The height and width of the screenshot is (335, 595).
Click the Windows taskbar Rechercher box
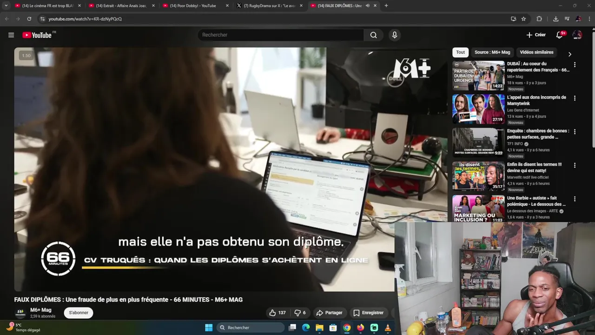tap(251, 328)
